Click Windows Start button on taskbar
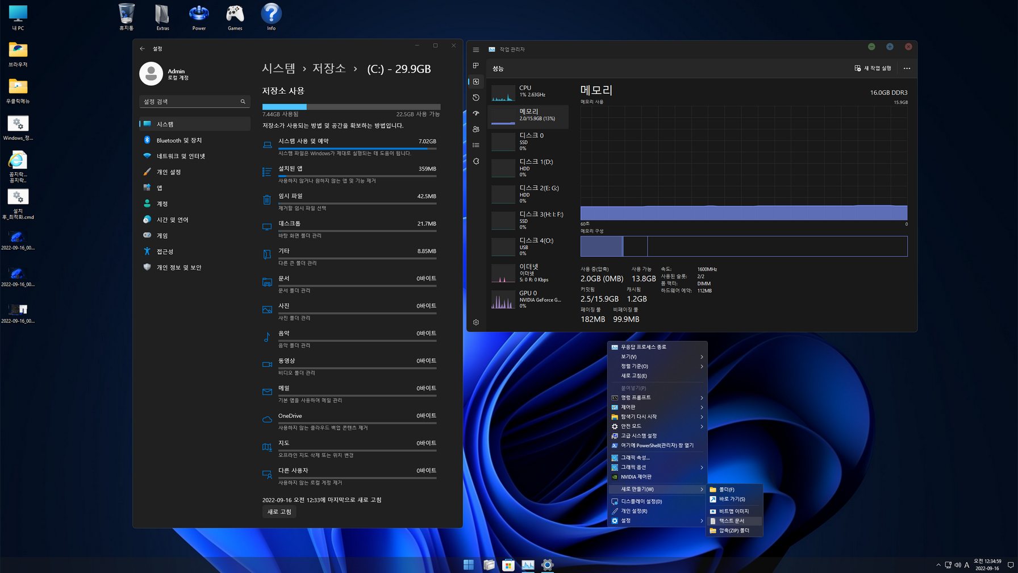Viewport: 1018px width, 573px height. pyautogui.click(x=469, y=564)
